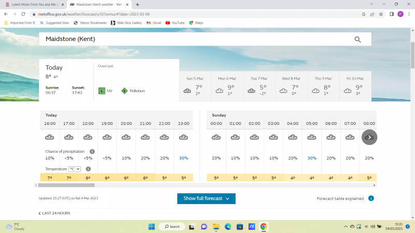
Task: Open a new browser tab with plus
Action: pos(137,5)
